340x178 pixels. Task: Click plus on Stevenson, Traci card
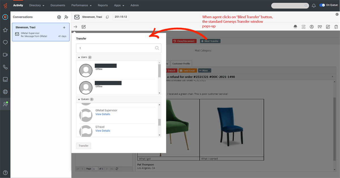pos(64,27)
